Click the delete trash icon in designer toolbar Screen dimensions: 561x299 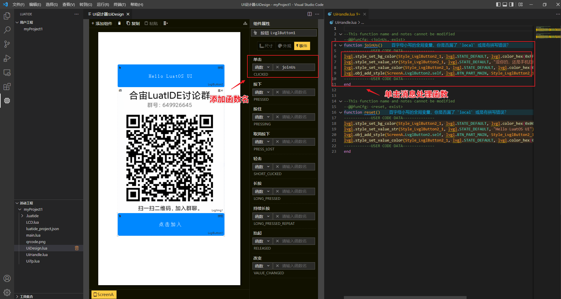click(119, 23)
